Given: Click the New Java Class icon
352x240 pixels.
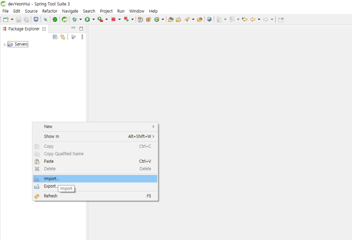Looking at the screenshot, I should click(157, 20).
